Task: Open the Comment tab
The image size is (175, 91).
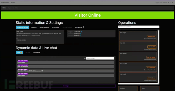Action: tap(33, 27)
